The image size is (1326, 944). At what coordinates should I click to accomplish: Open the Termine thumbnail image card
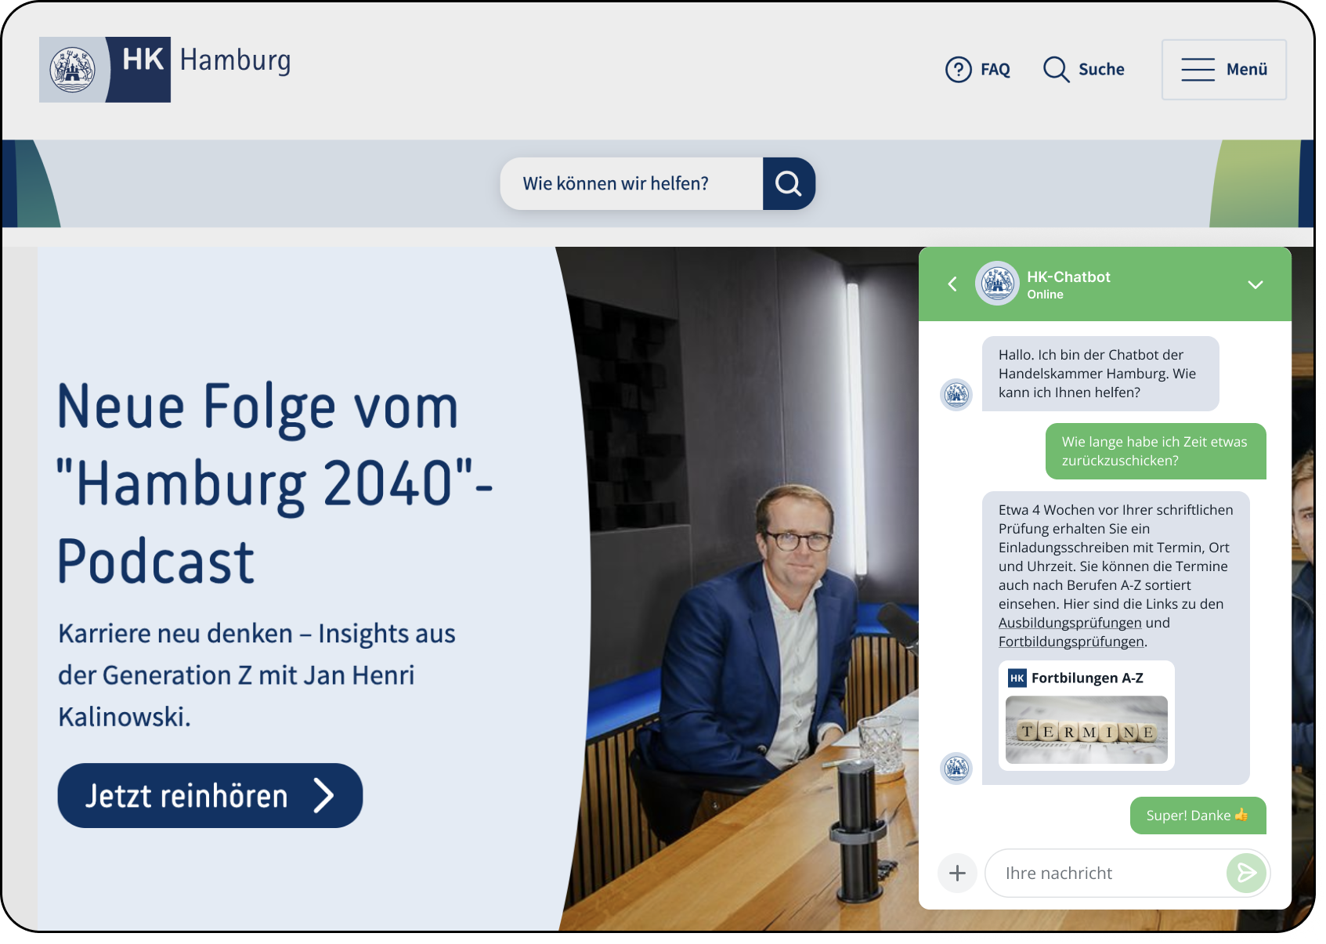click(x=1086, y=730)
